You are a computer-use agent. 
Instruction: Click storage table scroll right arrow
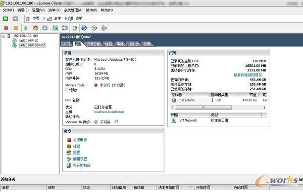coord(265,107)
